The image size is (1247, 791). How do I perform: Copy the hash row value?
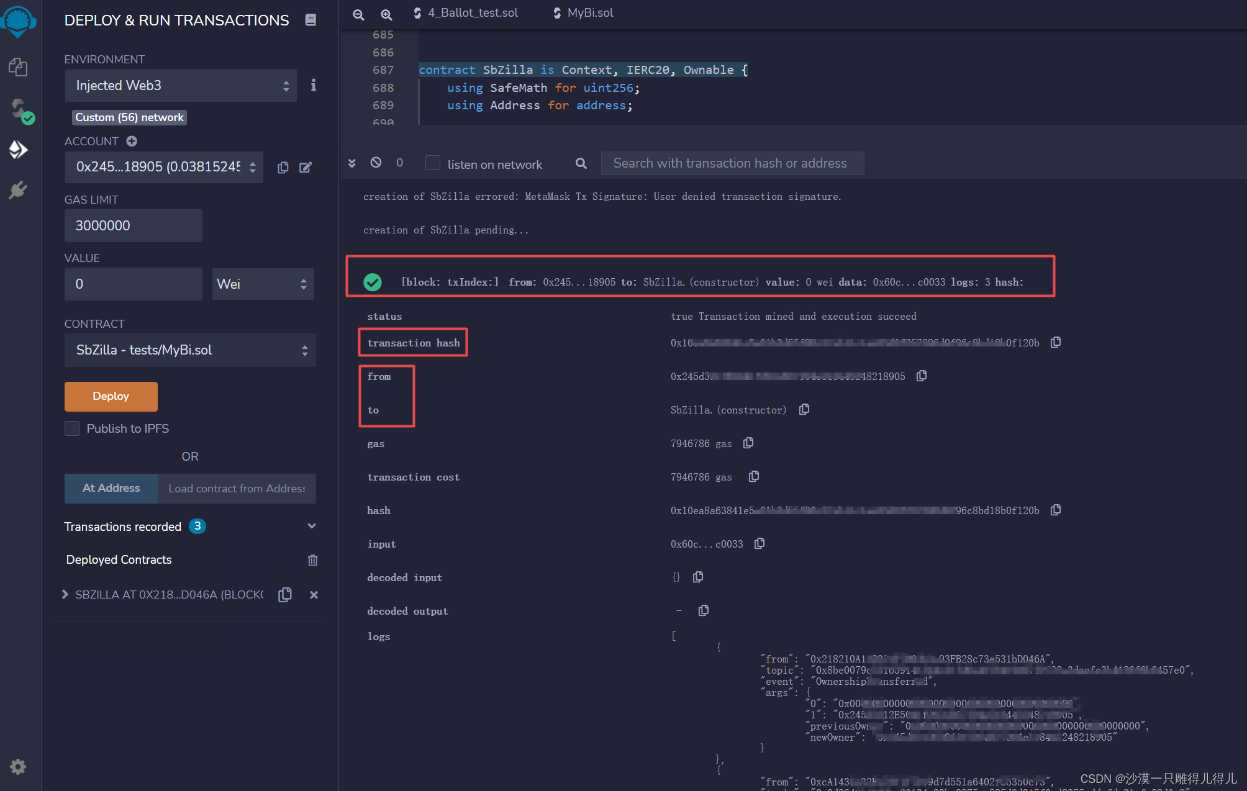(x=1056, y=510)
